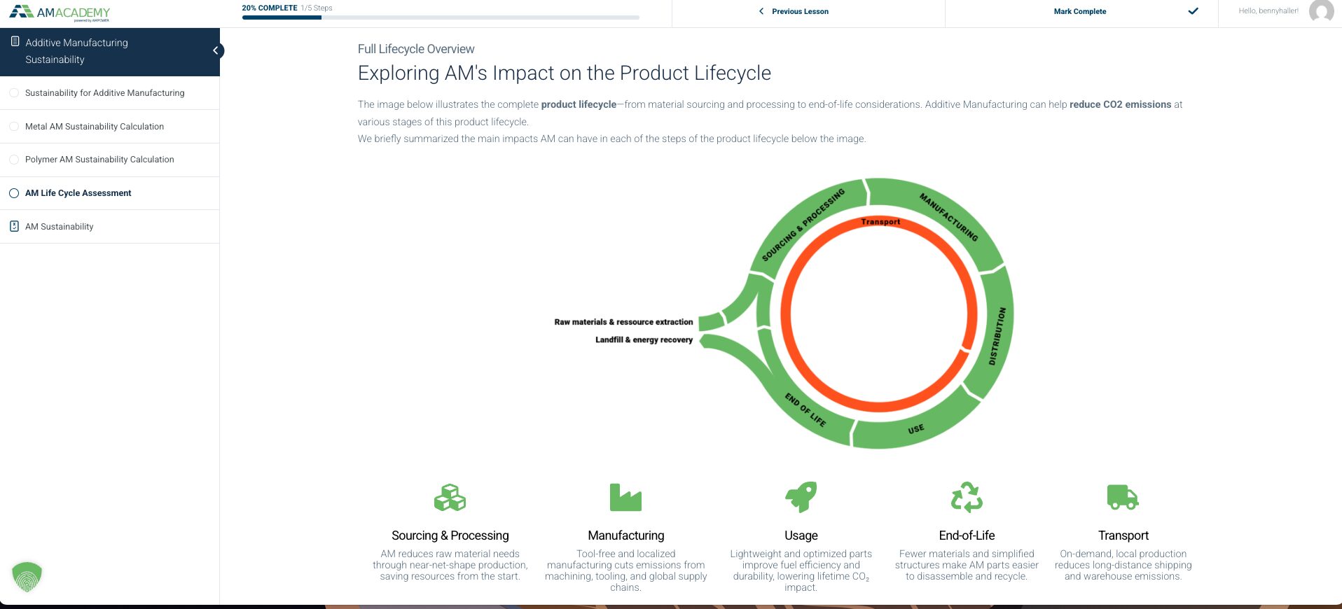Image resolution: width=1342 pixels, height=609 pixels.
Task: Toggle completion circle for Polymer AM Sustainability Calculation
Action: (x=14, y=160)
